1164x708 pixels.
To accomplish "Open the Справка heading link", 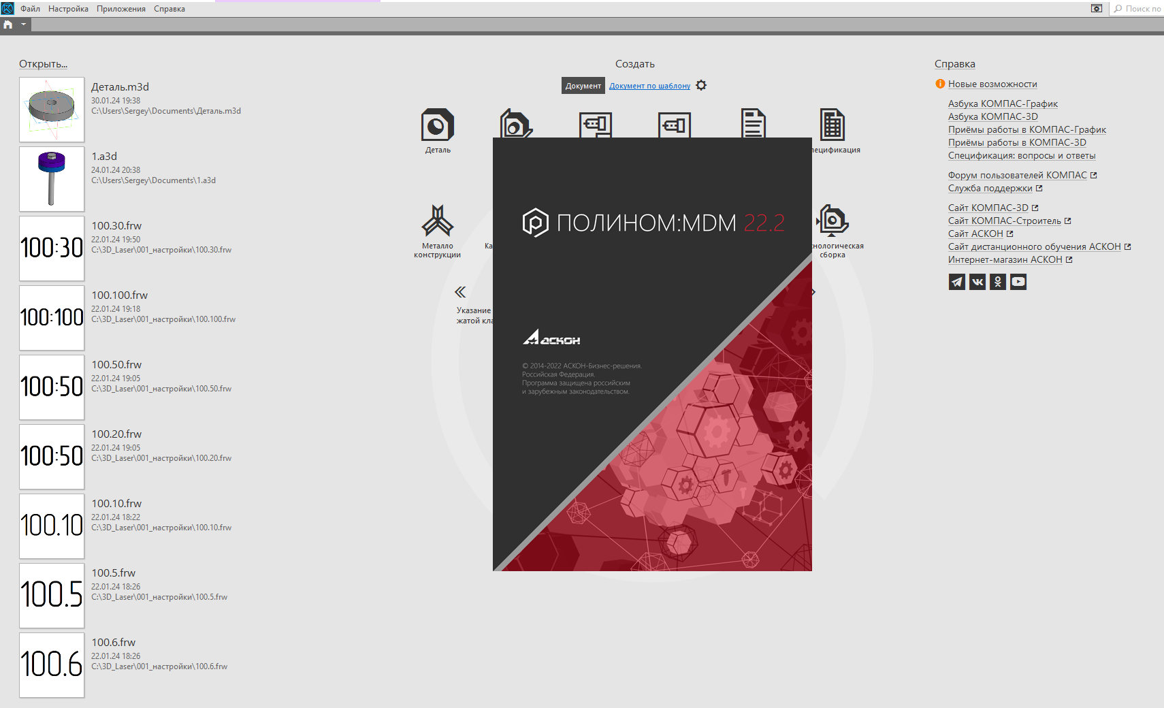I will point(955,64).
